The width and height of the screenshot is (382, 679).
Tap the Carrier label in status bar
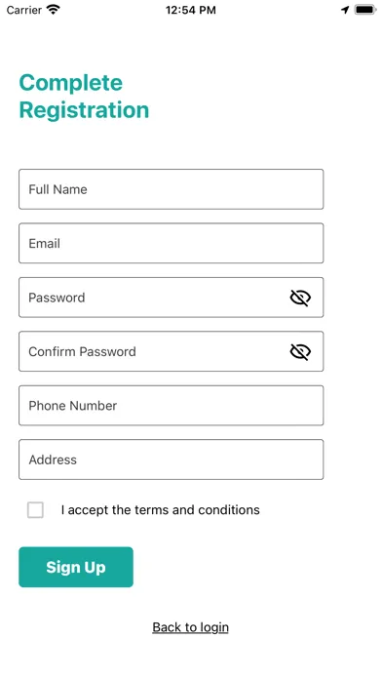(23, 10)
